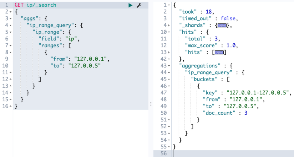Click the ip/_search endpoint text
The image size is (294, 157).
coord(41,5)
